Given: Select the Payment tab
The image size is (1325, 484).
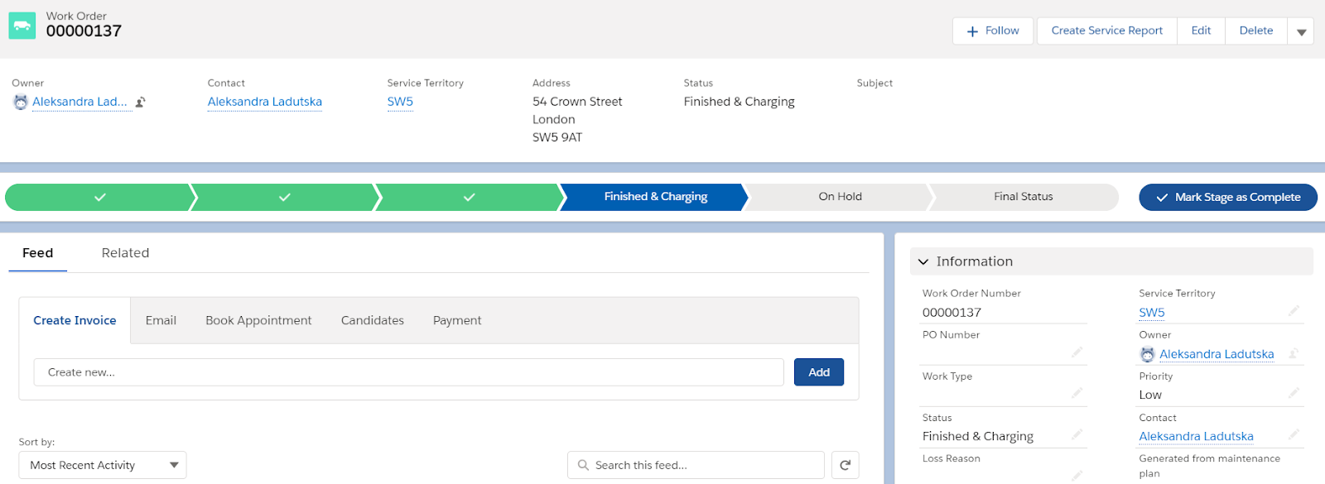Looking at the screenshot, I should [457, 320].
